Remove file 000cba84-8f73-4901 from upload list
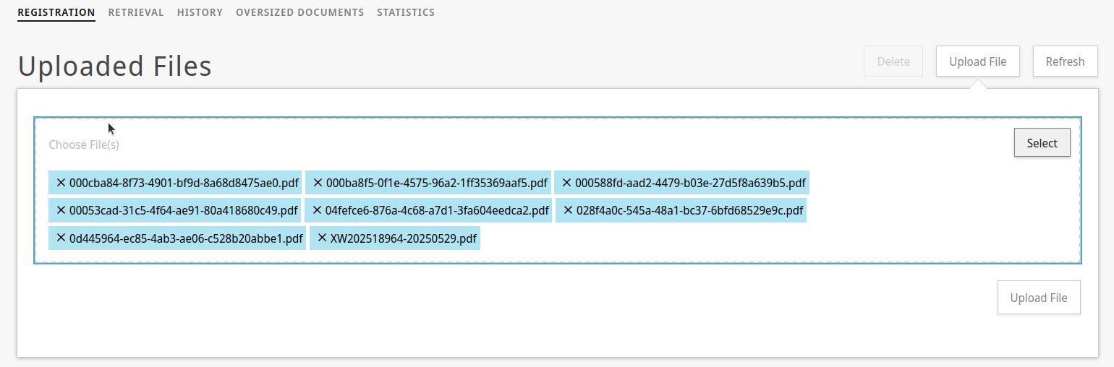 point(61,183)
